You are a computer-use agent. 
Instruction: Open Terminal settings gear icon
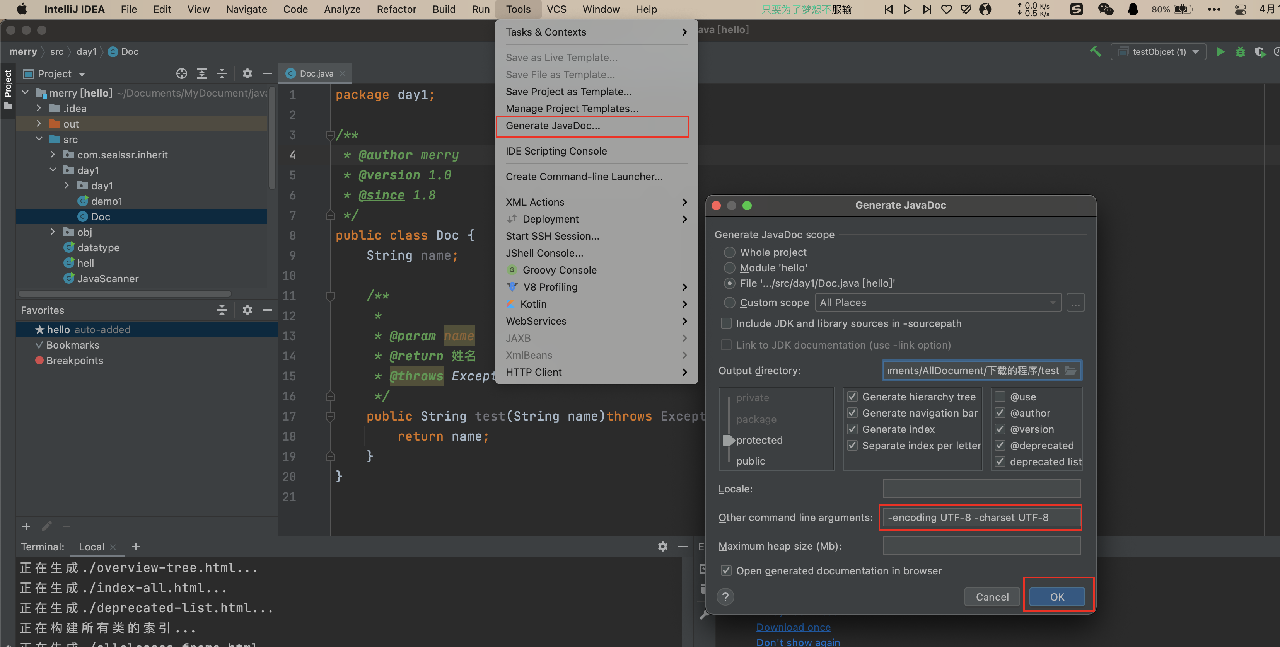point(662,546)
